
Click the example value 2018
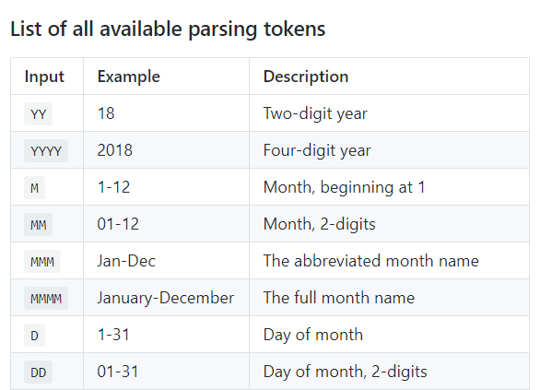pos(114,150)
